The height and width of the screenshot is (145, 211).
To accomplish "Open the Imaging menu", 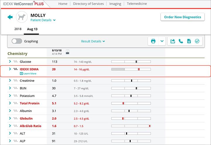I will 115,4.
